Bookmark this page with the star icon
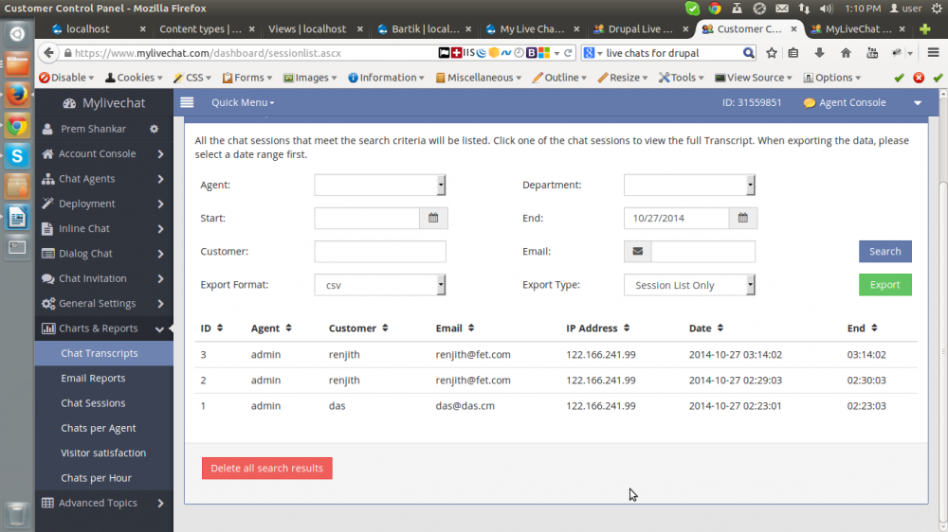 click(x=772, y=53)
